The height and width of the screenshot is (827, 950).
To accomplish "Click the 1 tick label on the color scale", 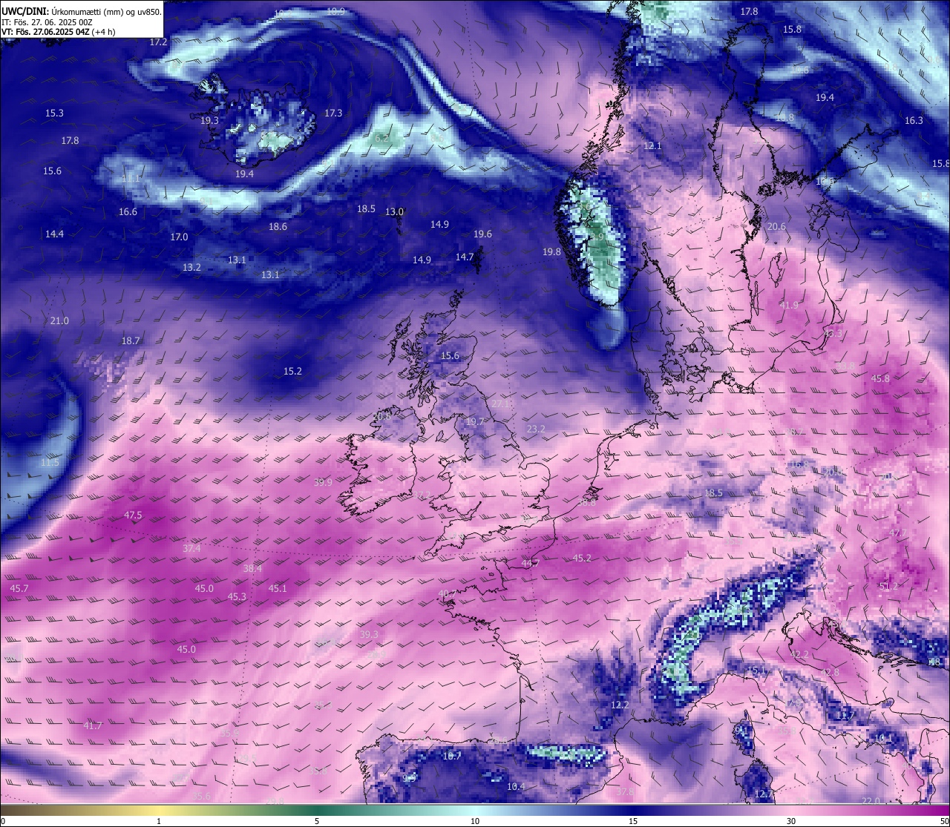I will 159,821.
